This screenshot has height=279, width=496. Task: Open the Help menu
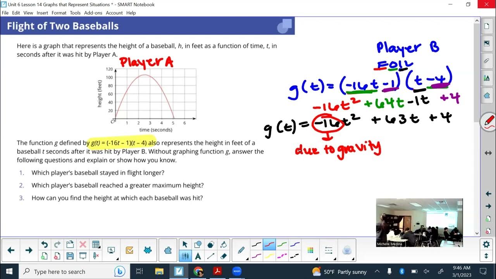pos(131,13)
